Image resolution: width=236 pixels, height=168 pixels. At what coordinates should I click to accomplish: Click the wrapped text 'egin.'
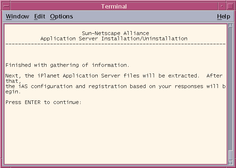13,92
